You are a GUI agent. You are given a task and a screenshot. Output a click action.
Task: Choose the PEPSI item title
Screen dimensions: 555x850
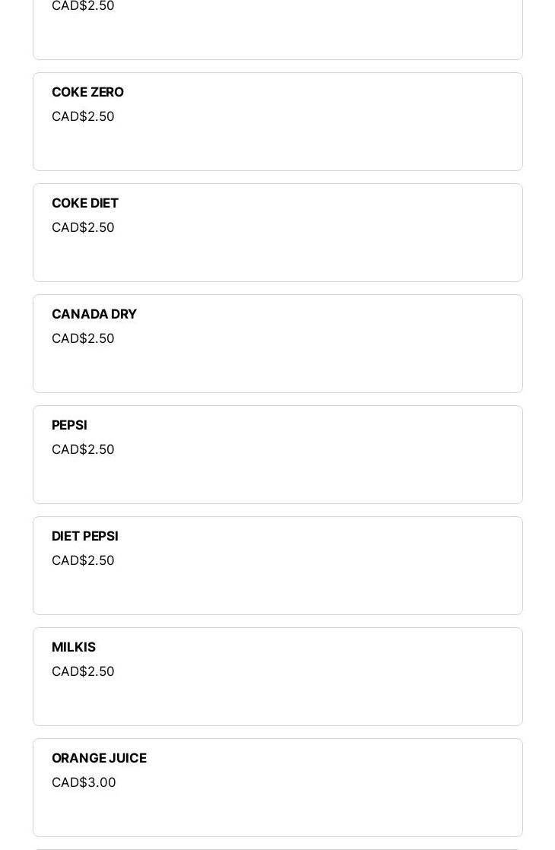click(69, 425)
